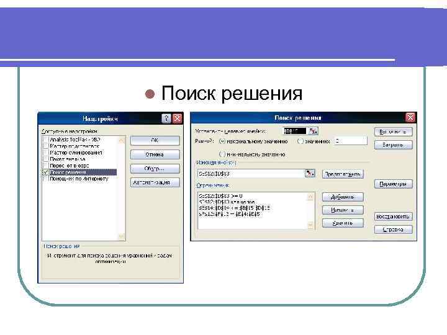The image size is (447, 335).
Task: Click the value input next to значению
Action: click(x=351, y=141)
